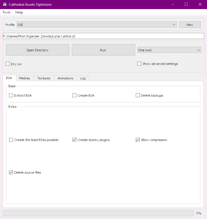Viewport: 207px width, 219px height.
Task: Expand the One mod mode dropdown
Action: pos(169,50)
